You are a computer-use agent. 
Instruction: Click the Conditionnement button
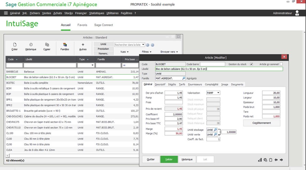click(x=261, y=123)
